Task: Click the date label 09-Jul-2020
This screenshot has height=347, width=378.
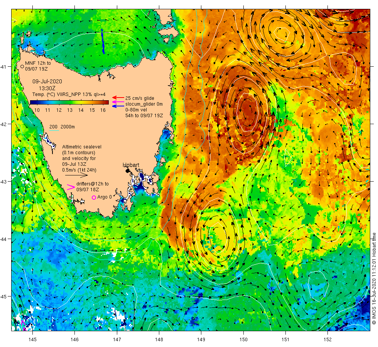Action: click(47, 81)
